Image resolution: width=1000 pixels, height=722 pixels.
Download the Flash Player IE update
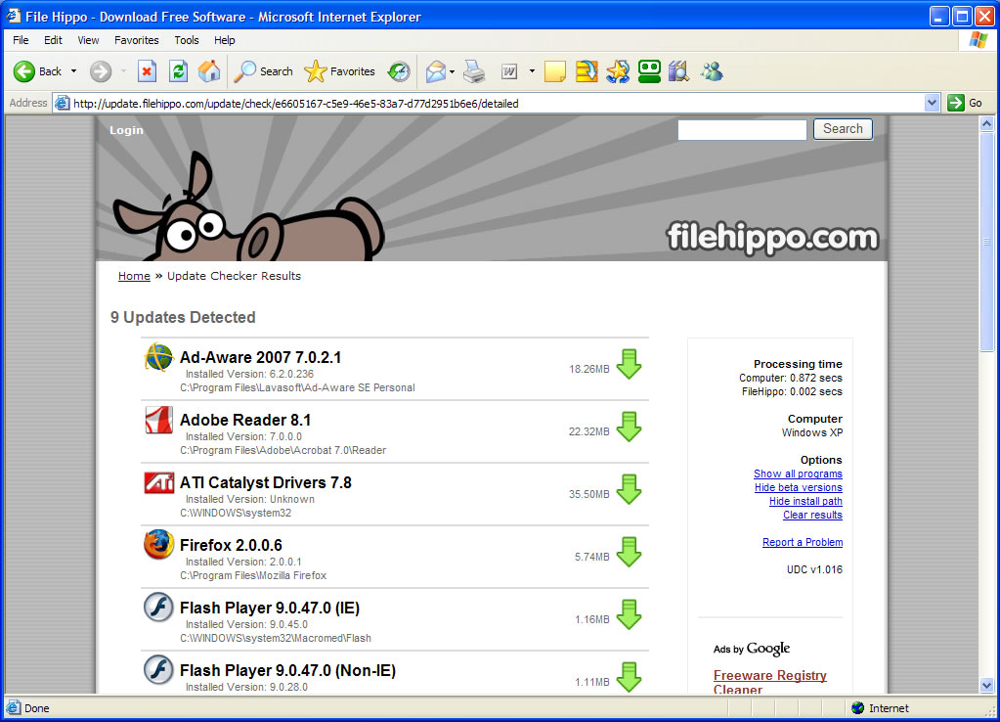(x=629, y=613)
